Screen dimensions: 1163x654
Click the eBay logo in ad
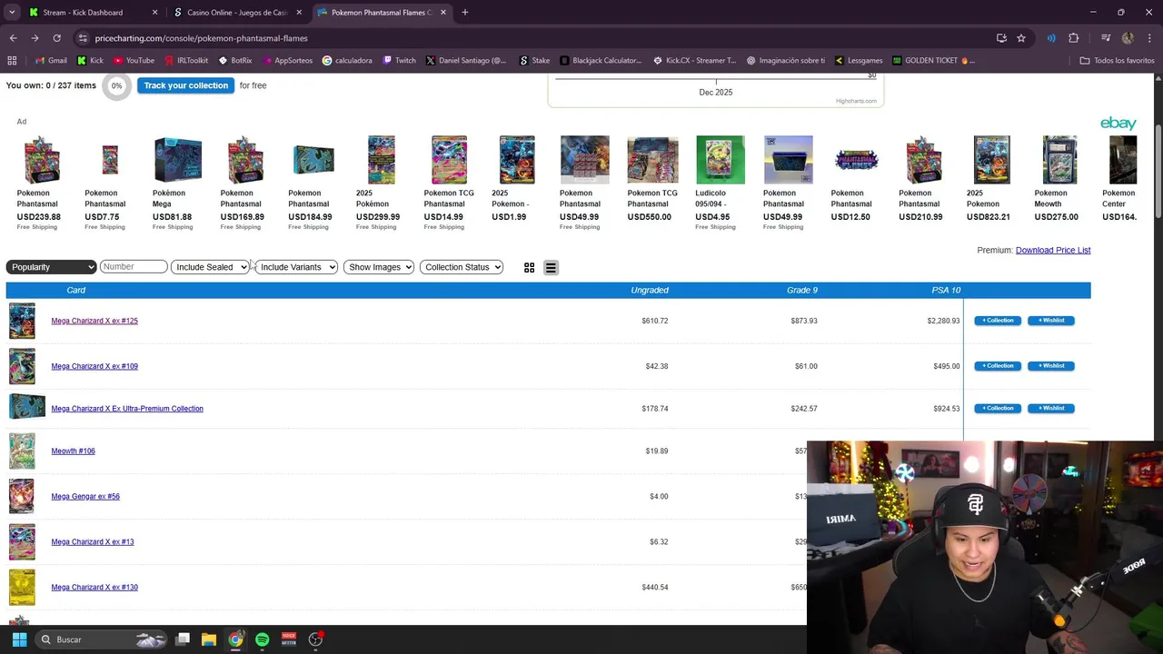tap(1118, 124)
